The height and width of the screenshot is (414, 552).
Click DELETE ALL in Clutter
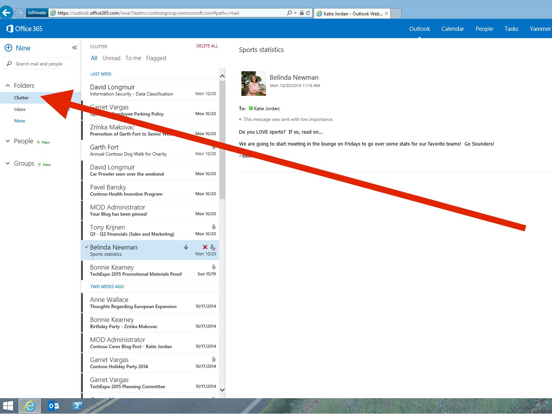pos(207,46)
